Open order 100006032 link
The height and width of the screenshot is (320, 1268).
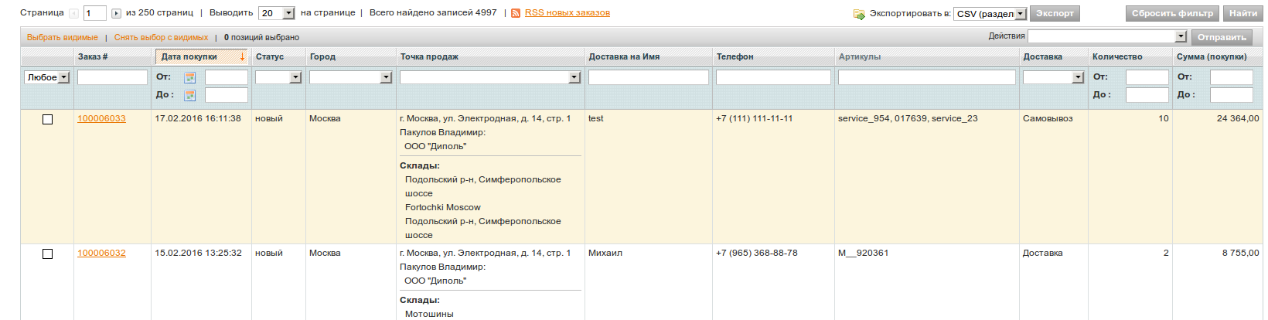(101, 254)
